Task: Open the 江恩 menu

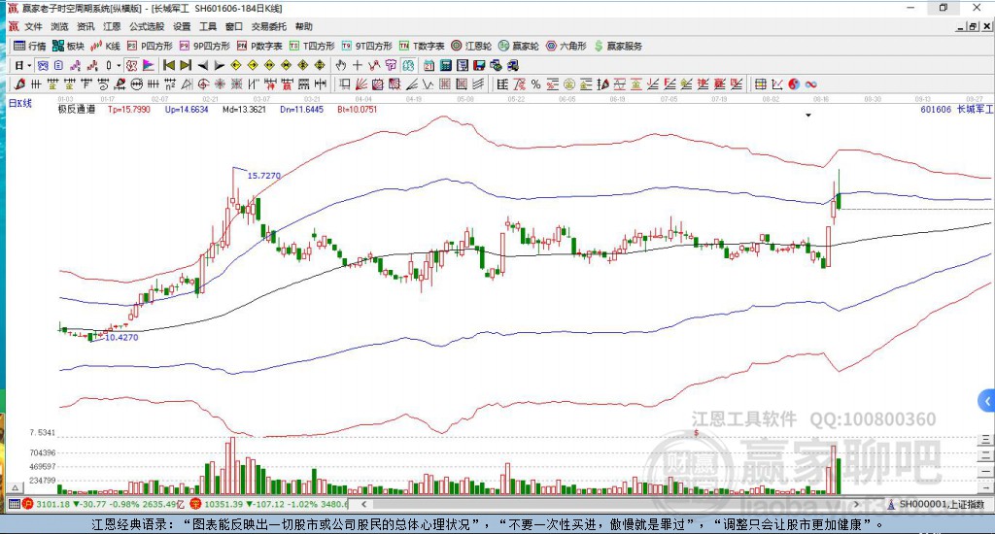Action: coord(112,26)
